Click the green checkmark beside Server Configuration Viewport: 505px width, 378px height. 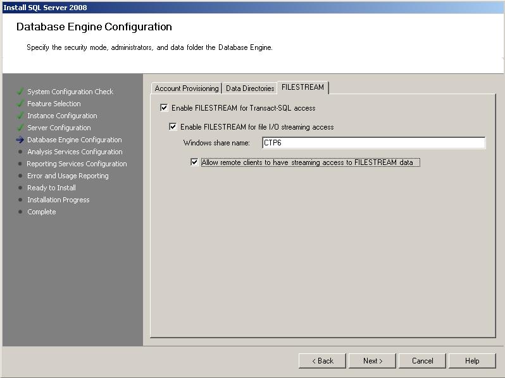(x=20, y=128)
